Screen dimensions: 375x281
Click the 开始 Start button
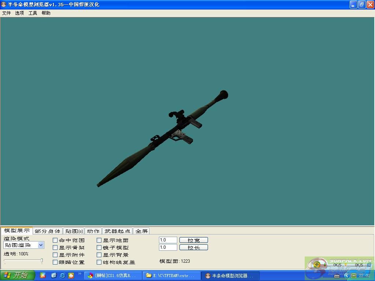coord(17,275)
